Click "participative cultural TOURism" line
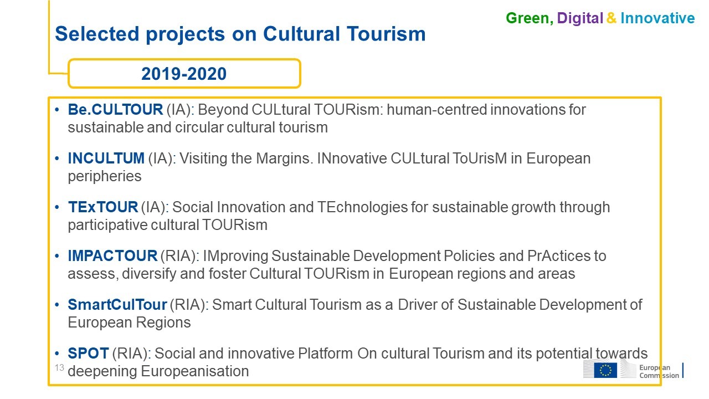 (x=167, y=225)
